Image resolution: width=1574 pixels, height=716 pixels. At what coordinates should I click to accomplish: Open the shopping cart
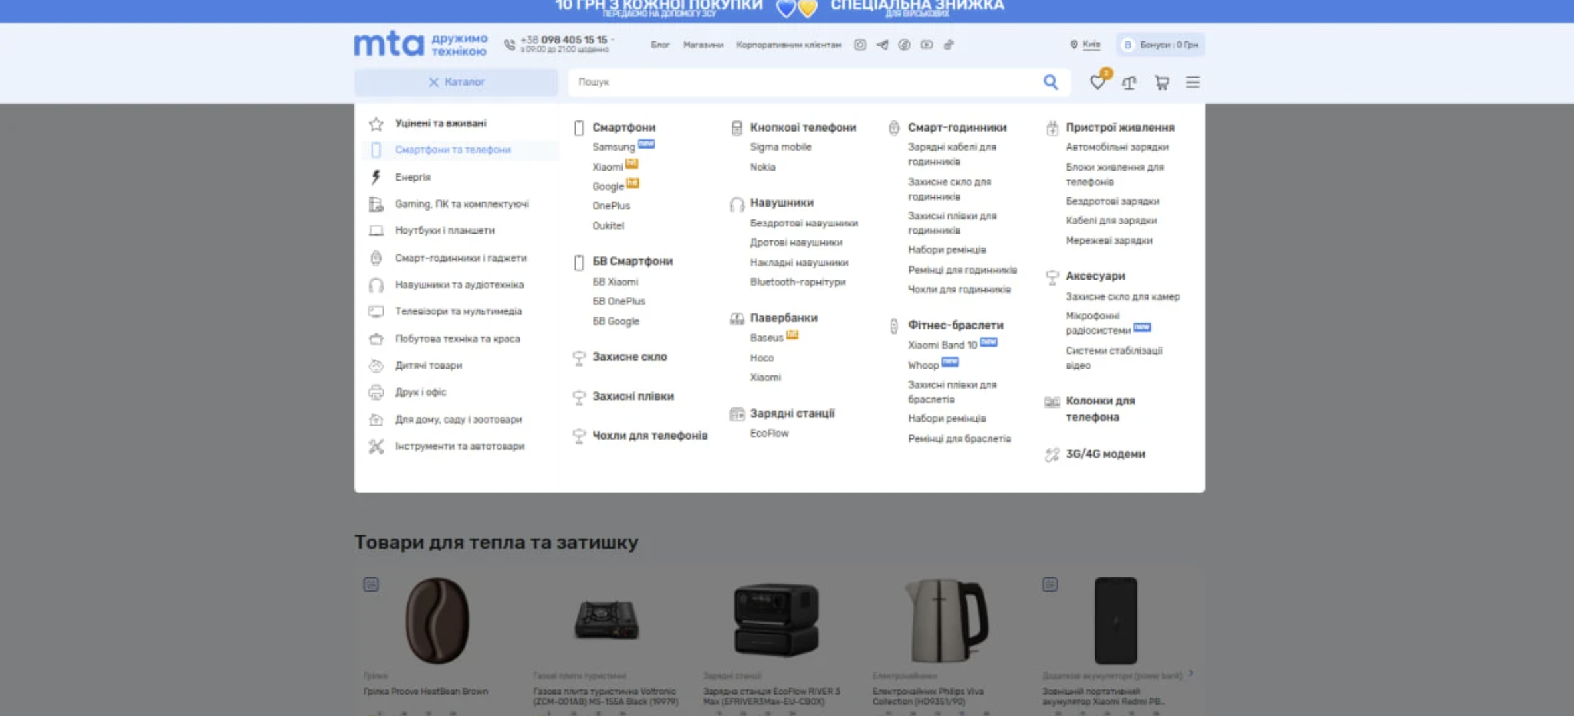point(1161,83)
